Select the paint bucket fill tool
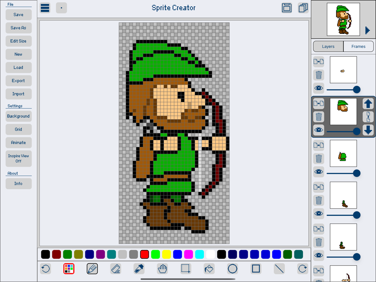This screenshot has height=282, width=376. [209, 268]
